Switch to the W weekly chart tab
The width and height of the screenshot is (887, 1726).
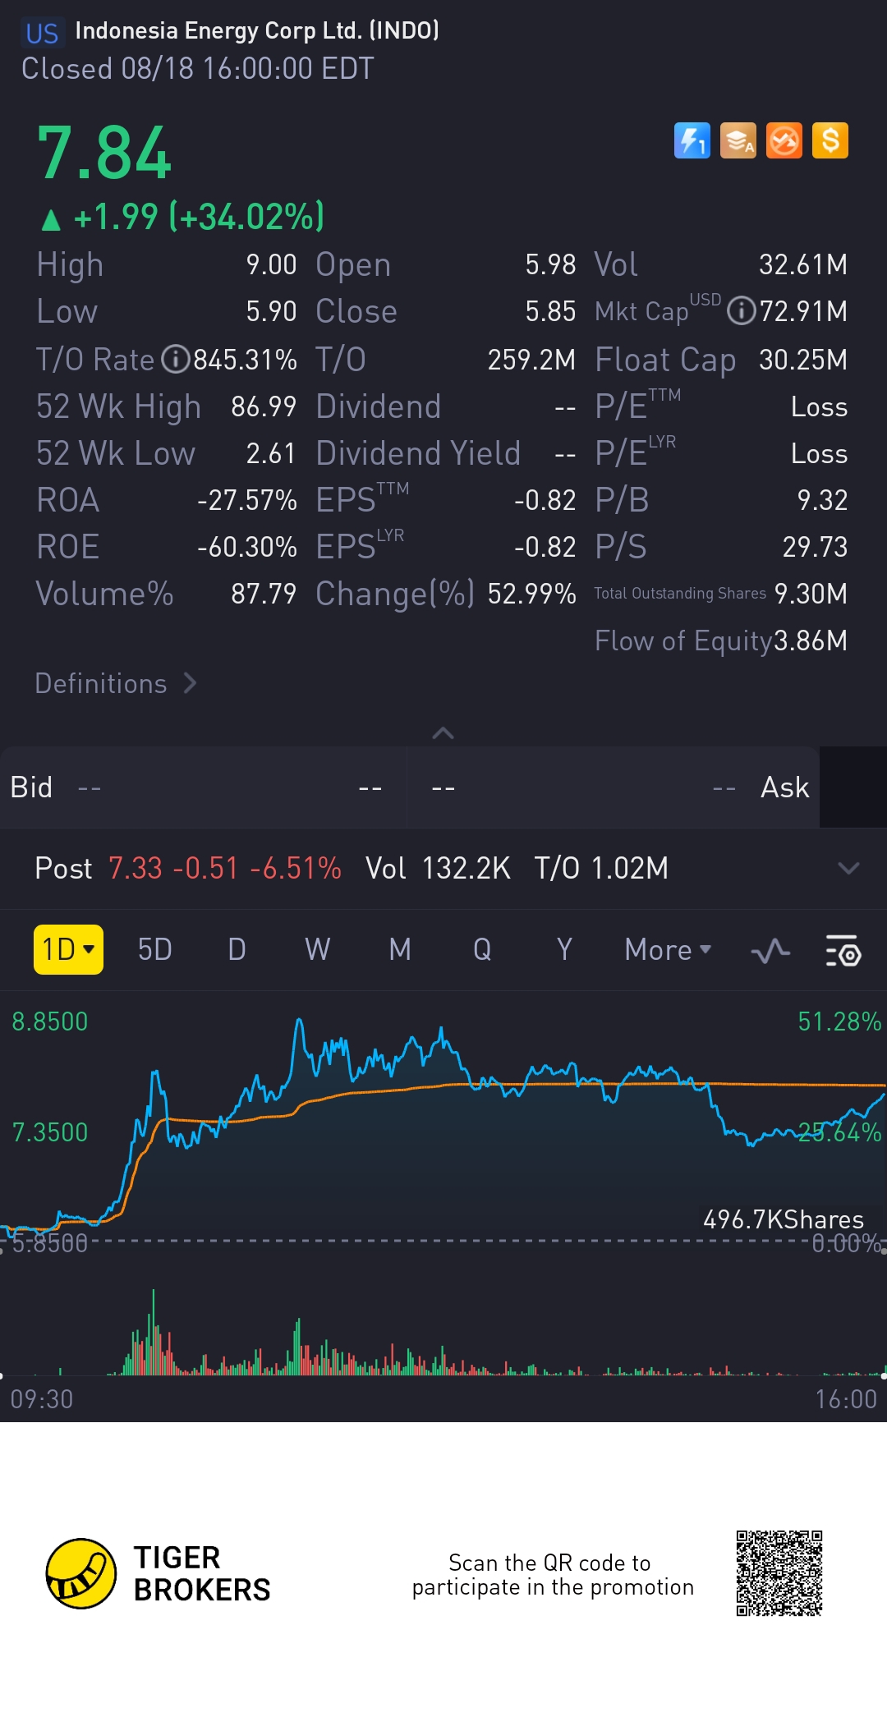(318, 950)
